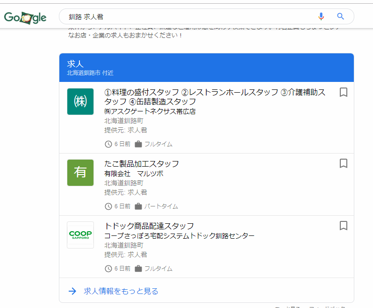Open the COOP SAPPORO logo thumbnail
Screen dimensions: 373x308
point(80,235)
